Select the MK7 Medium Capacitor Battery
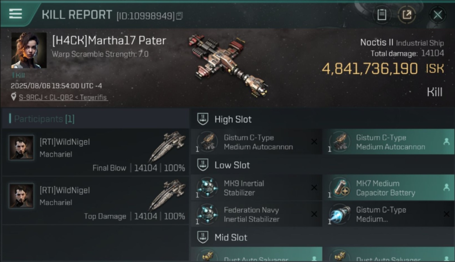The width and height of the screenshot is (455, 262). pos(388,188)
